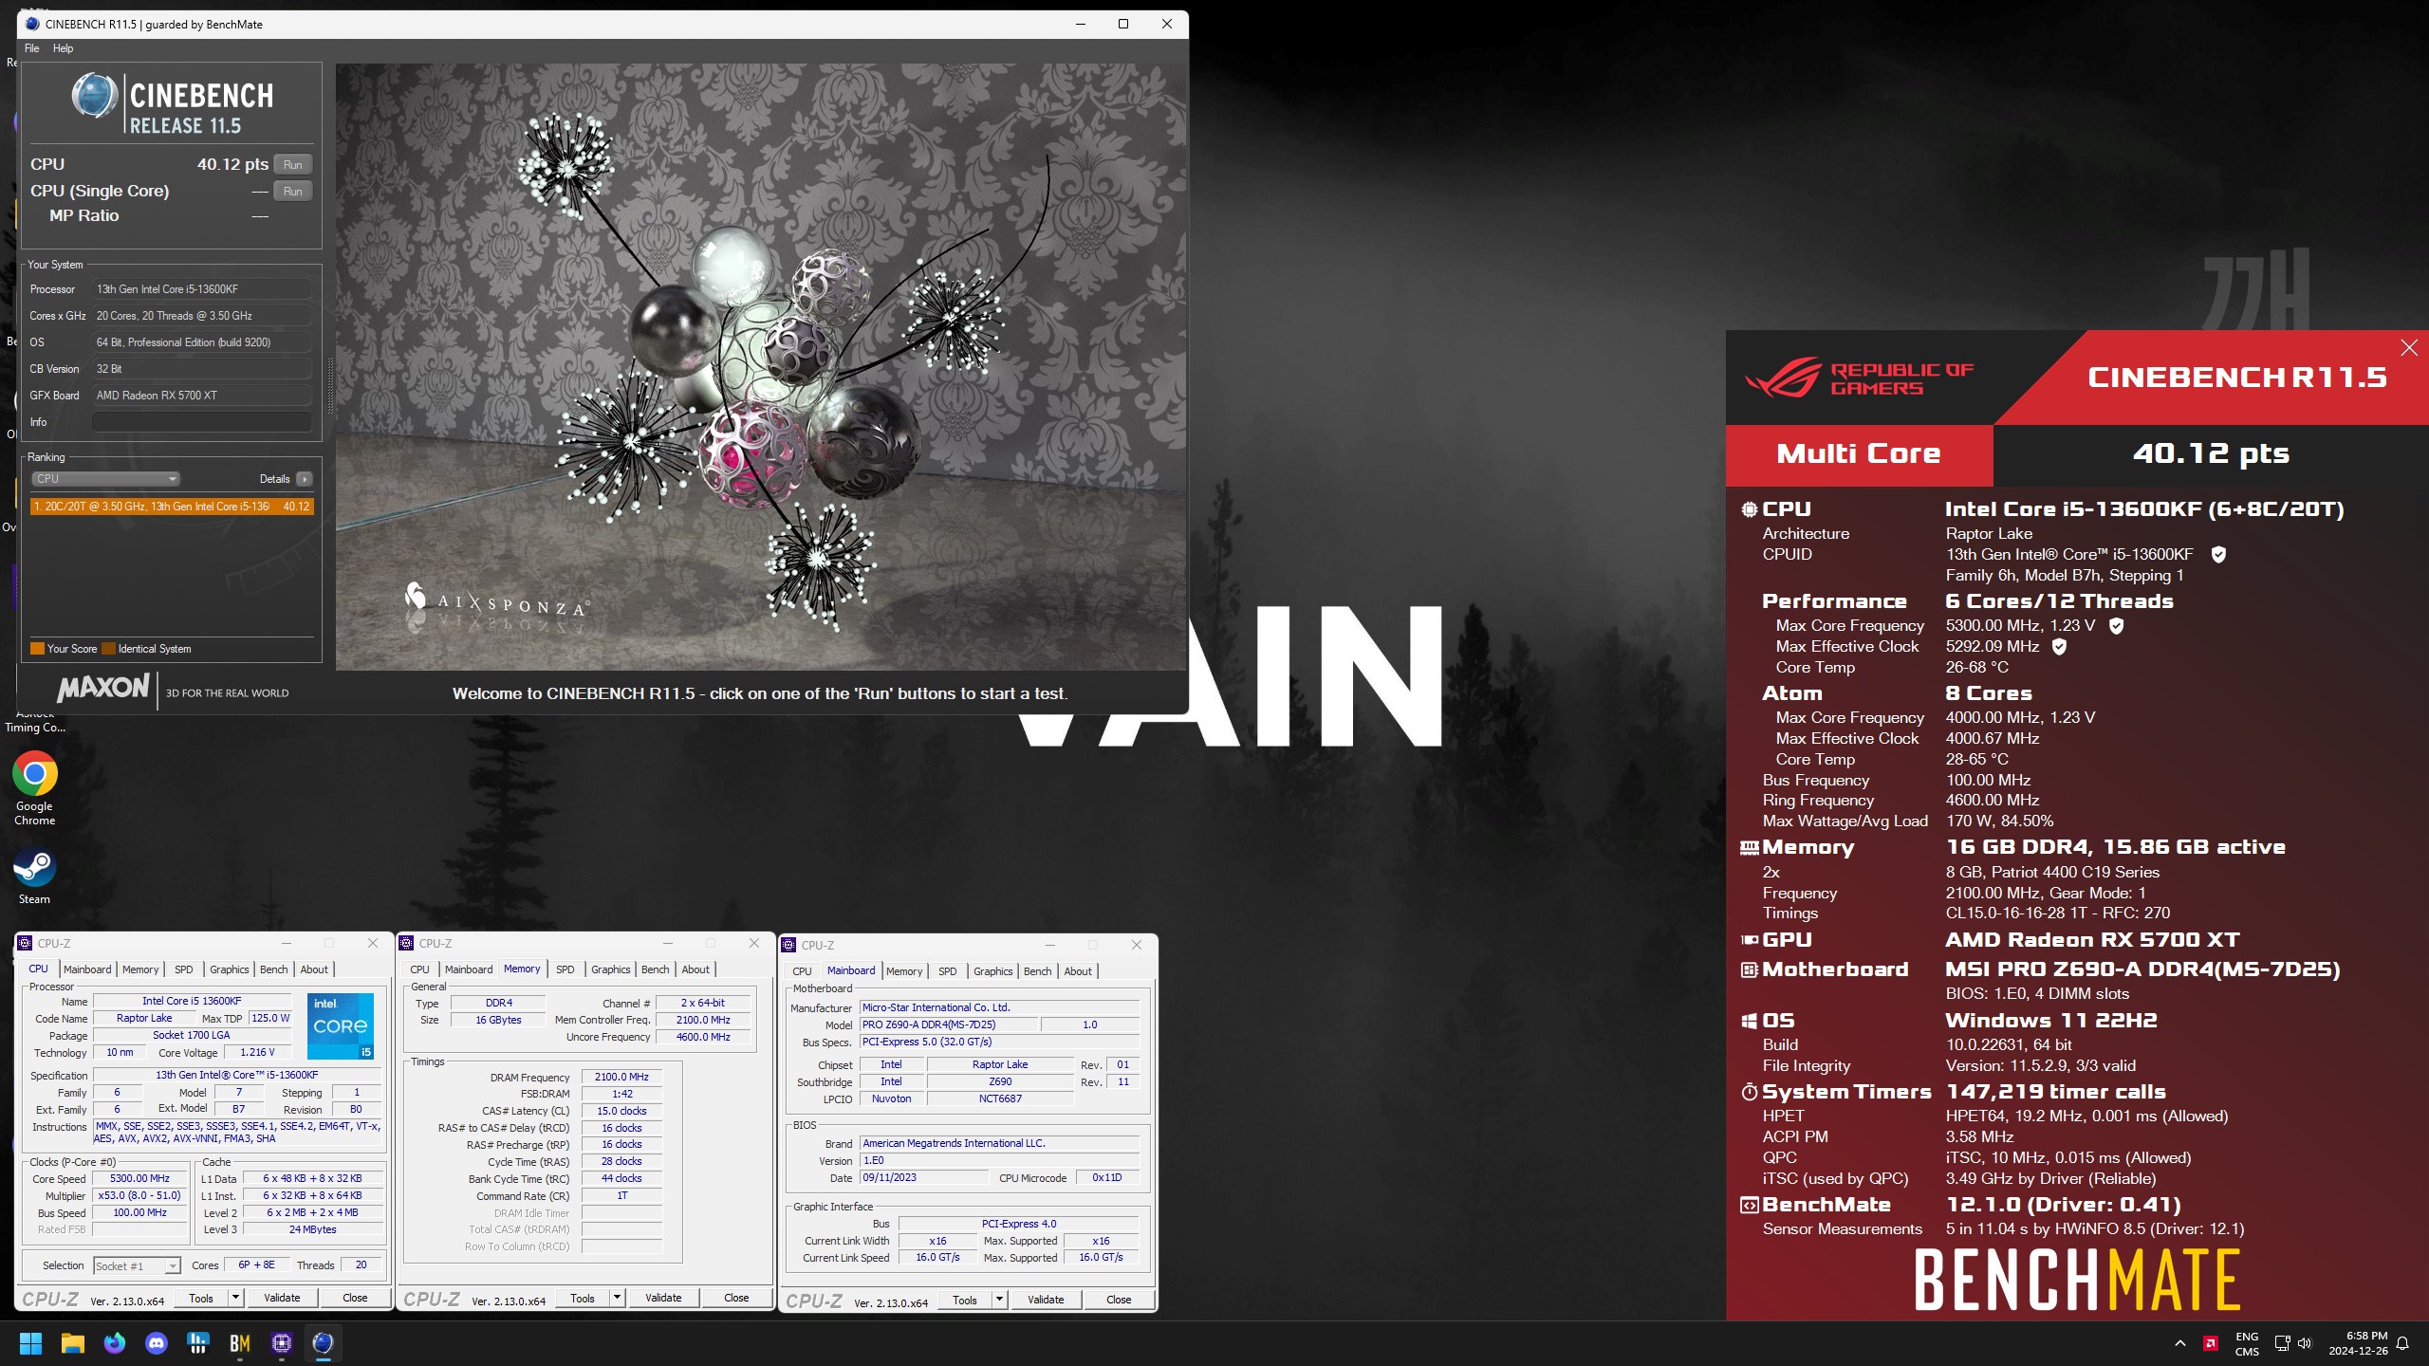Select ranking entry 20C/20T 40.12

point(172,507)
